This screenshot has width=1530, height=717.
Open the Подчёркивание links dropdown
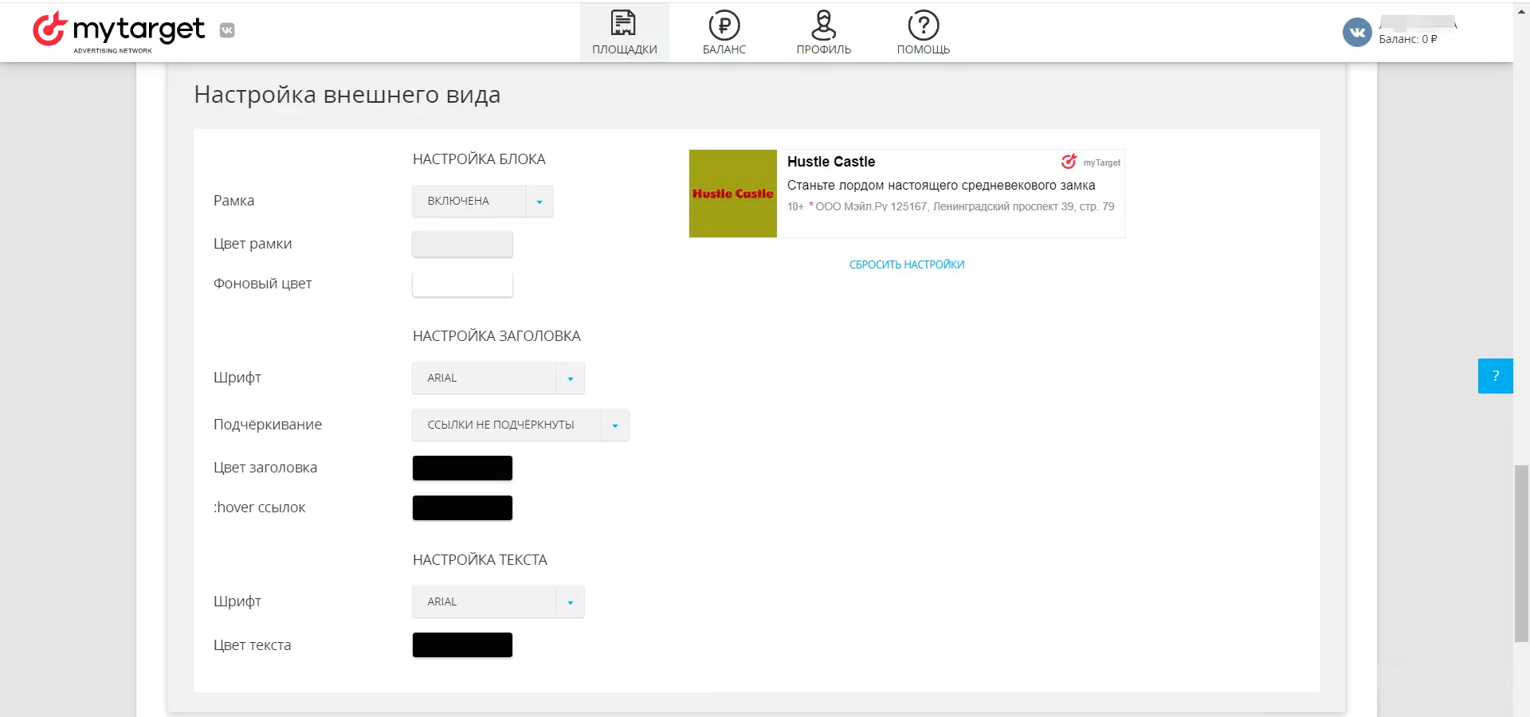click(x=520, y=425)
